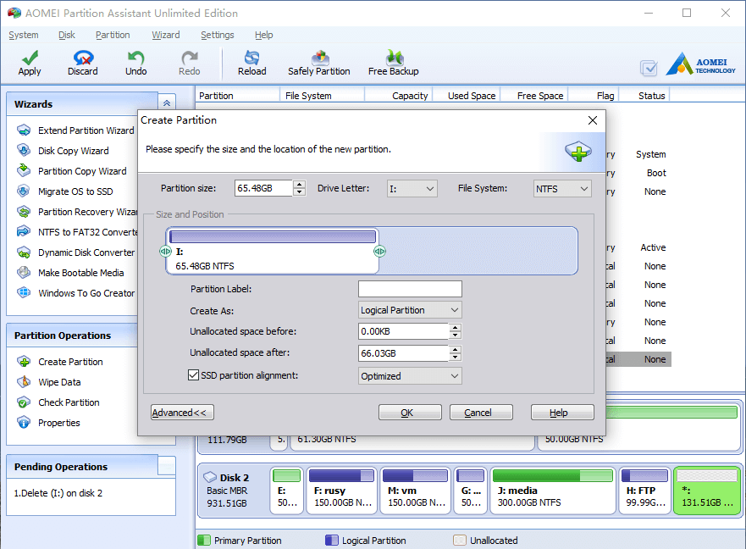
Task: Click the Unallocated space before field
Action: 403,331
